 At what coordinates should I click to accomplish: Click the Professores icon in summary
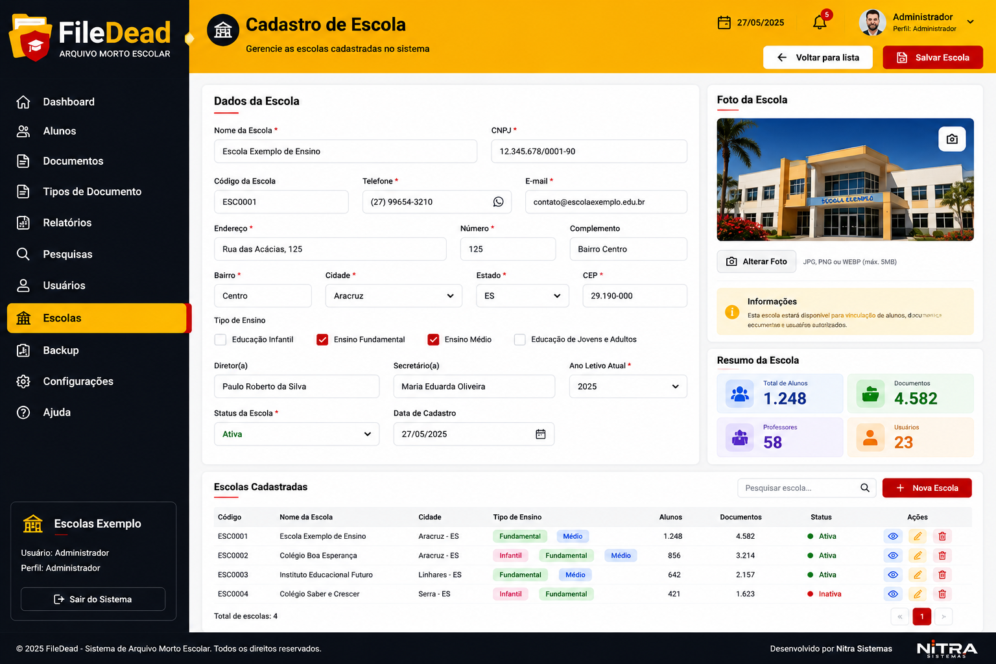coord(740,438)
